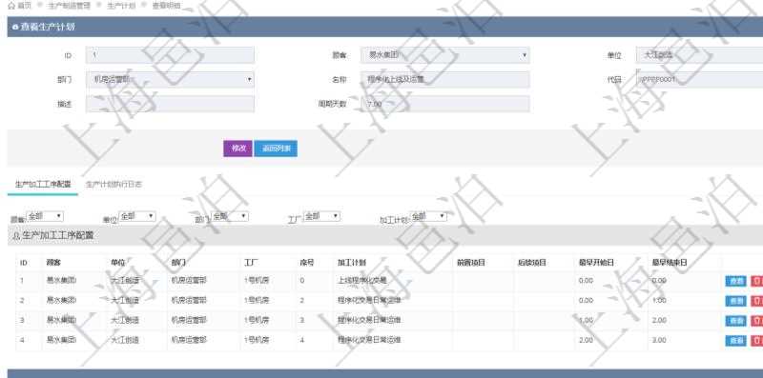763x378 pixels.
Task: Click the red delete icon for row 3
Action: coord(756,321)
